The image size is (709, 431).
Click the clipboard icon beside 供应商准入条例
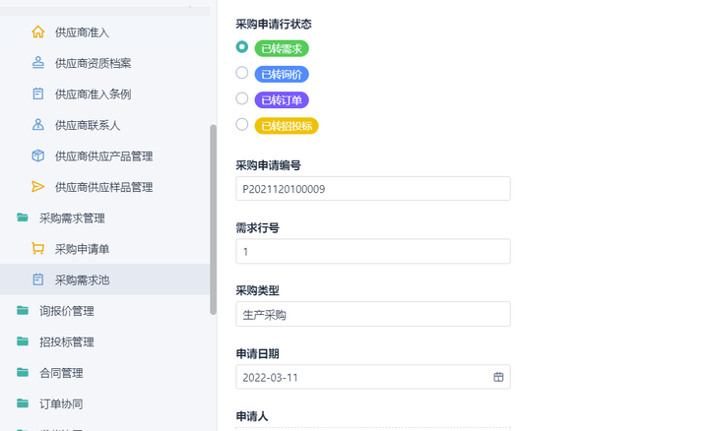coord(38,94)
